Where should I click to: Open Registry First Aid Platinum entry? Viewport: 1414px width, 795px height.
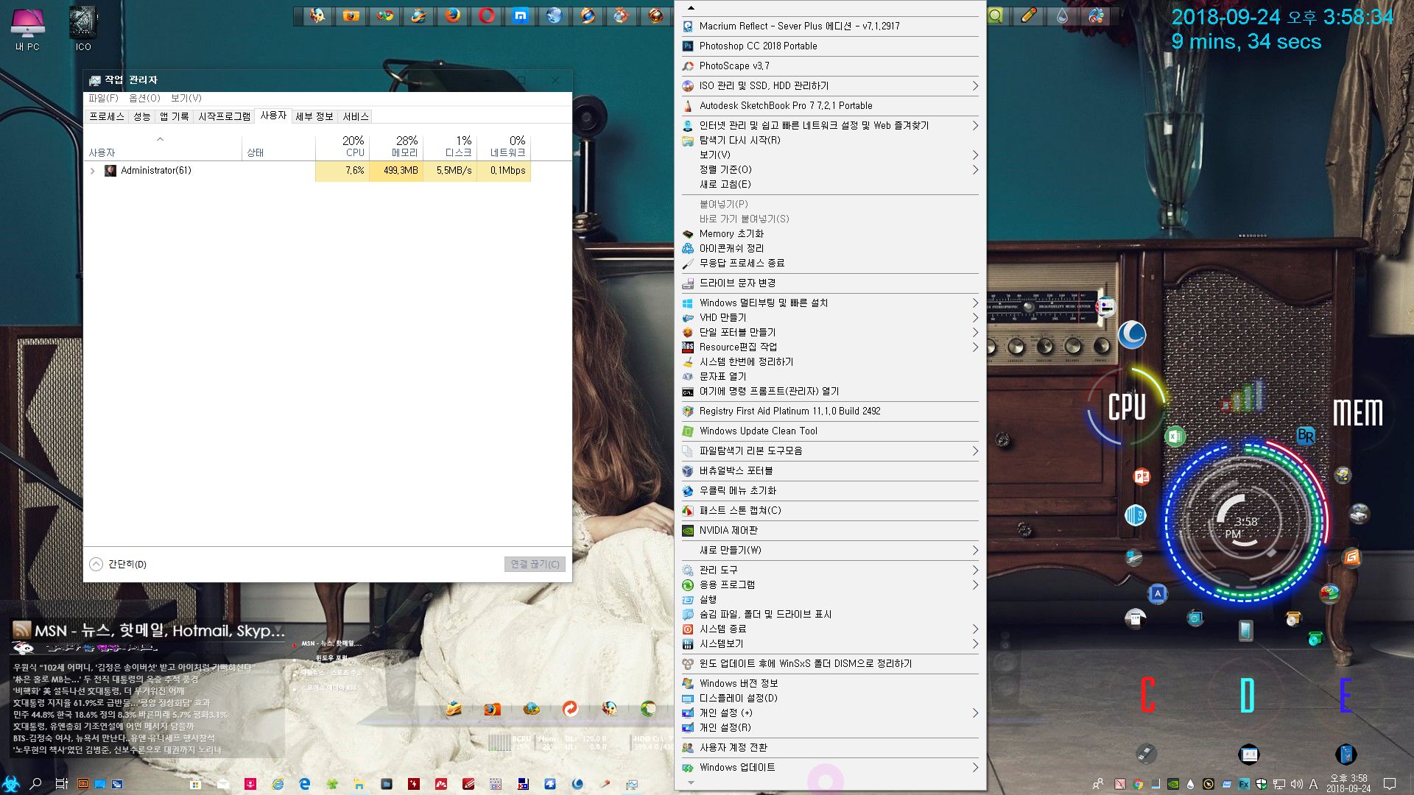point(830,411)
